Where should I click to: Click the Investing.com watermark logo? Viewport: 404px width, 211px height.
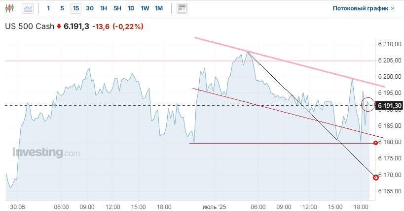pos(46,153)
